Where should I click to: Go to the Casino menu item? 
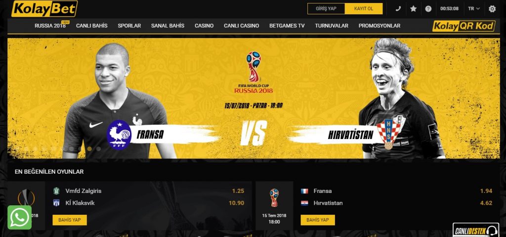point(204,26)
